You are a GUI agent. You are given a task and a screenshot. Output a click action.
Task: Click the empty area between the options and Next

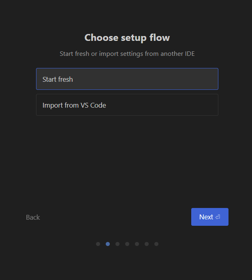[x=127, y=162]
